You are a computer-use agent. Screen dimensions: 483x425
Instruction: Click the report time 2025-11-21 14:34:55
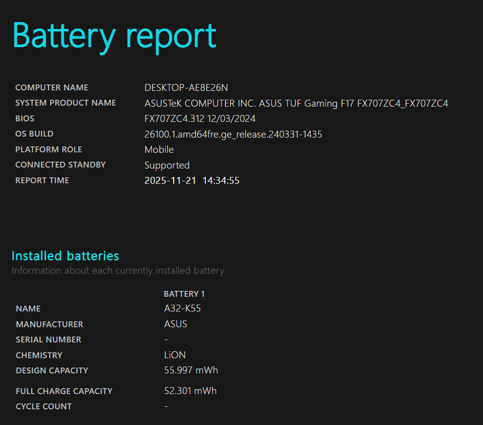pyautogui.click(x=192, y=180)
